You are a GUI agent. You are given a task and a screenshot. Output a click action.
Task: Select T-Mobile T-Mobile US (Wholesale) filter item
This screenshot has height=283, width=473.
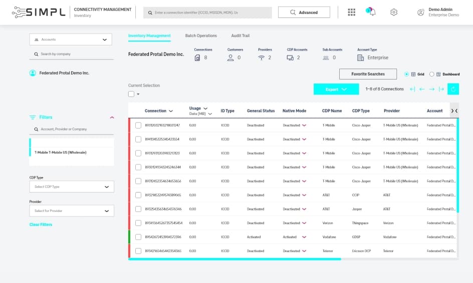(x=72, y=152)
